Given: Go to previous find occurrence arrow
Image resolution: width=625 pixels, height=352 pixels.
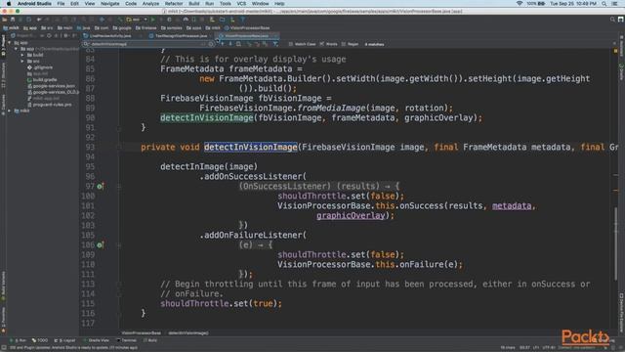Looking at the screenshot, I should pos(223,44).
